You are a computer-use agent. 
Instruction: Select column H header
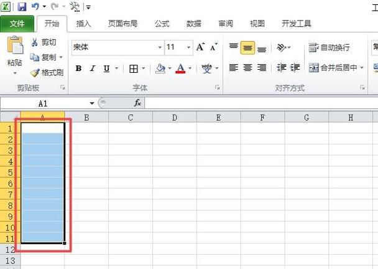click(351, 118)
